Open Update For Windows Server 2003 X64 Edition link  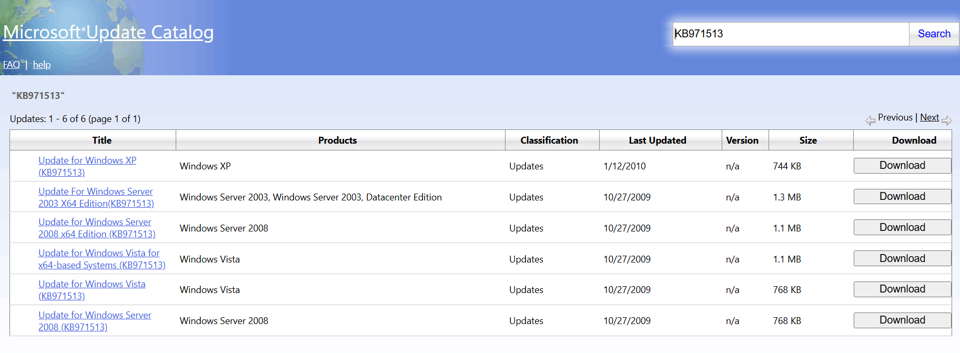[96, 197]
